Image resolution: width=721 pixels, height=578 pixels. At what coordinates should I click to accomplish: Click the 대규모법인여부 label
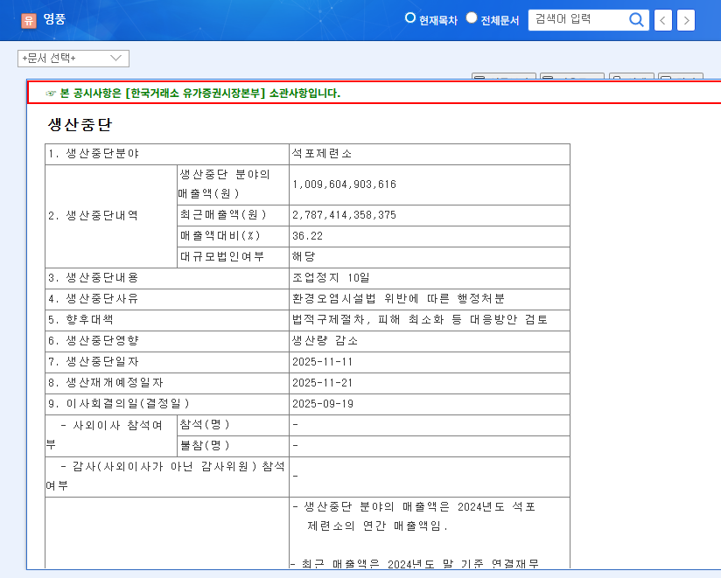coord(222,257)
